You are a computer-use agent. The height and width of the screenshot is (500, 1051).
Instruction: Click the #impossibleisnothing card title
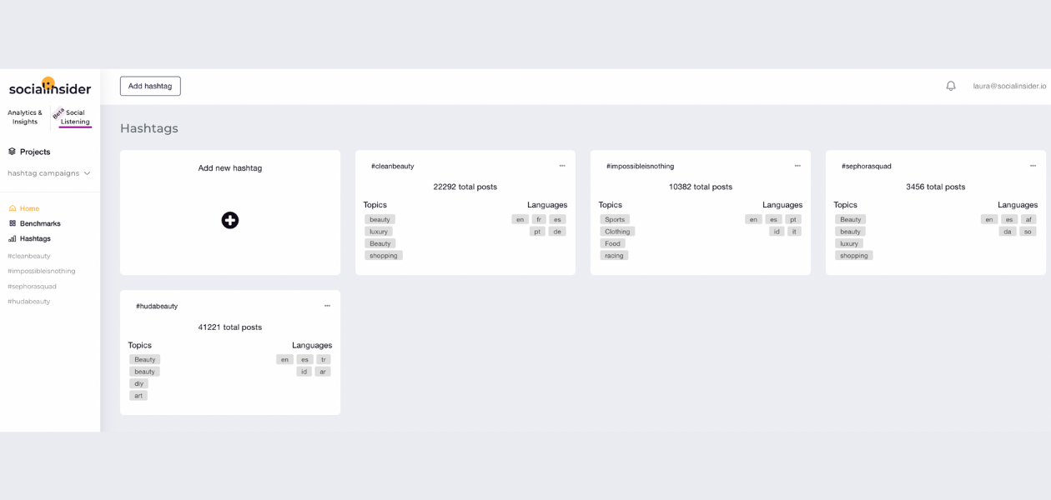[x=641, y=166]
